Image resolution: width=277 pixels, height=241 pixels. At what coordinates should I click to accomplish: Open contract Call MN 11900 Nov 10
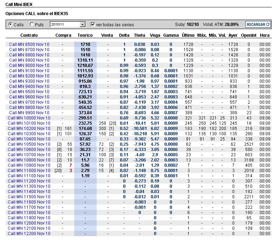[29, 218]
